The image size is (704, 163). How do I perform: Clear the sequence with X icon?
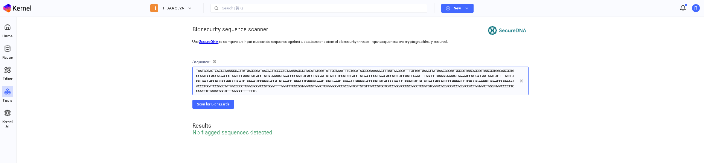tap(521, 81)
